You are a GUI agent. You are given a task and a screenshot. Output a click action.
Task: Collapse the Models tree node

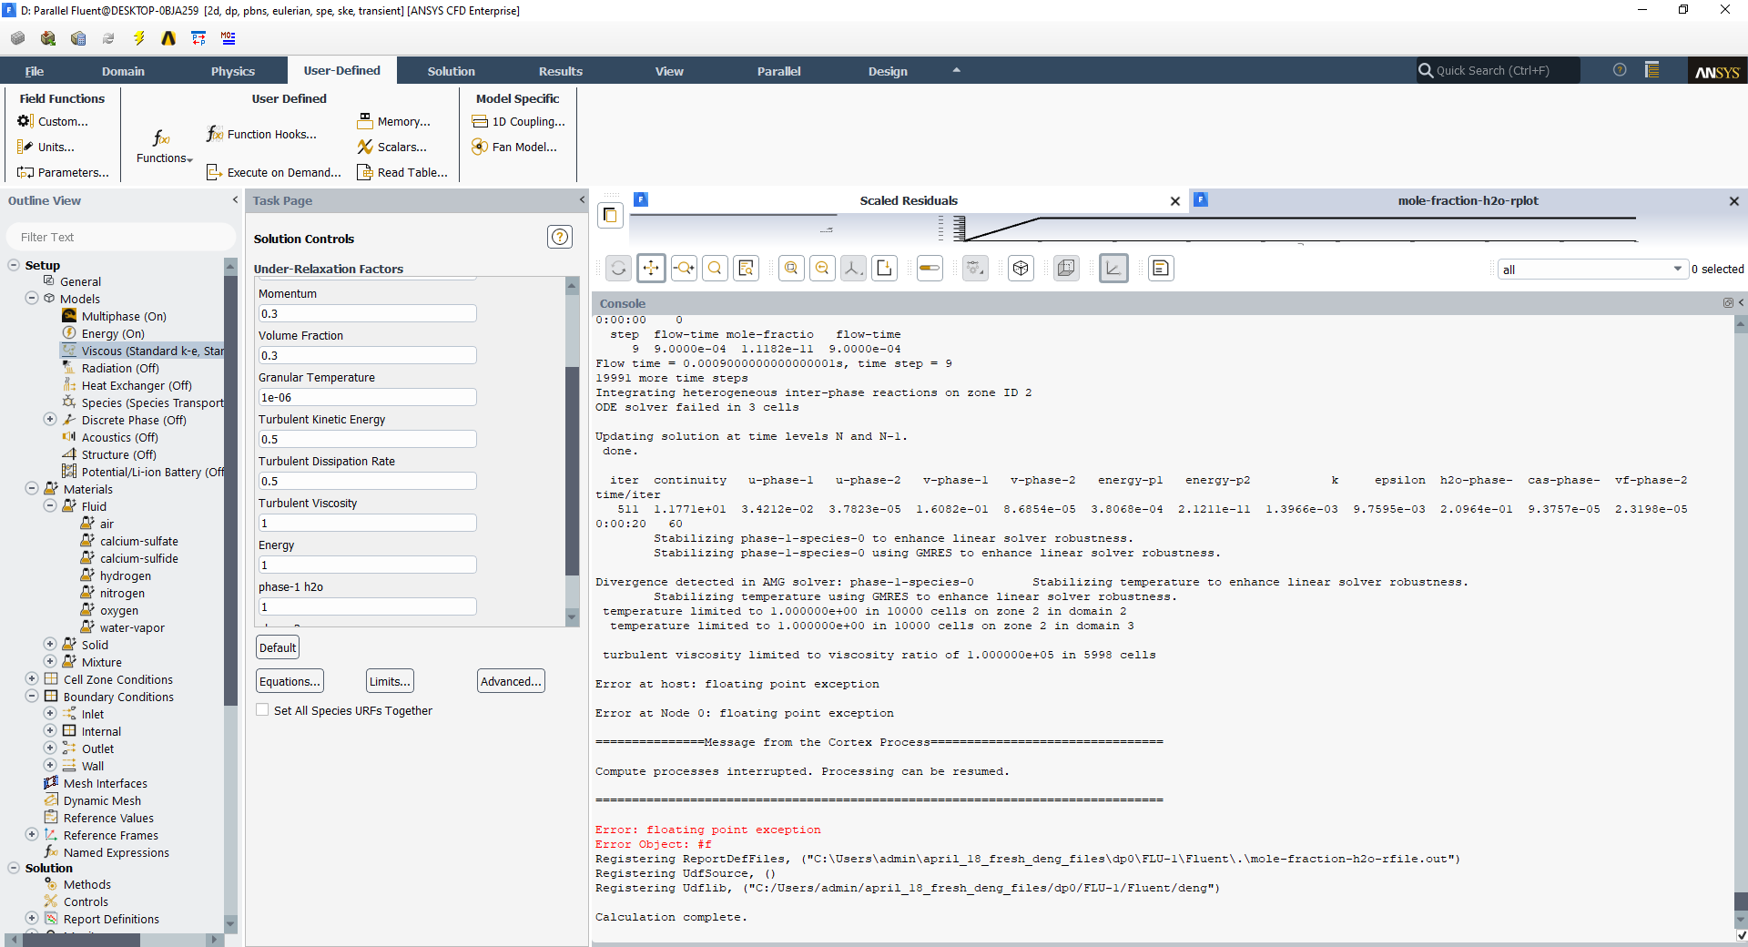pos(32,298)
